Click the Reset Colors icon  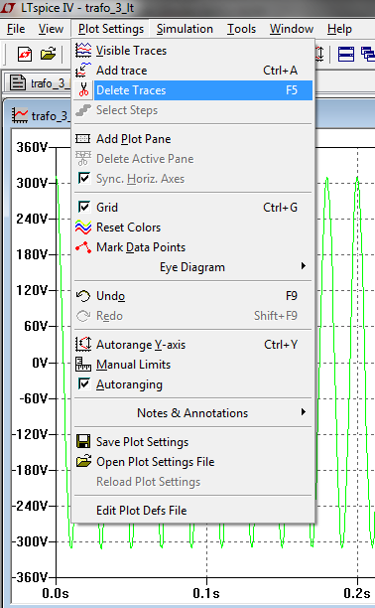coord(83,228)
